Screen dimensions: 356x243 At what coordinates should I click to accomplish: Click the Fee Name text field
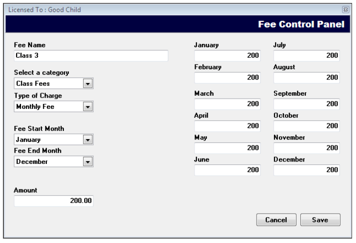click(91, 56)
